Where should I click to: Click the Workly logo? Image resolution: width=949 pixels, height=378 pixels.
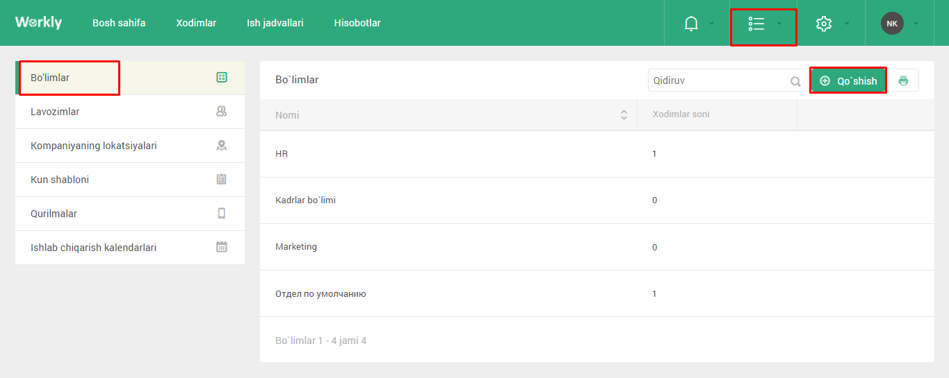[38, 23]
